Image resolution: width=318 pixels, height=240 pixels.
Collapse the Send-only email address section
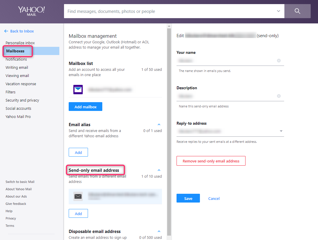[159, 170]
